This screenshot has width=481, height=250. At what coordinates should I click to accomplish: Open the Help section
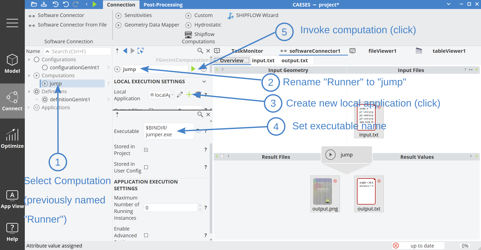click(12, 232)
